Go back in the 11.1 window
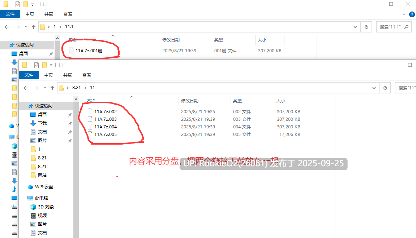Viewport: 416px width, 238px height. 7,27
